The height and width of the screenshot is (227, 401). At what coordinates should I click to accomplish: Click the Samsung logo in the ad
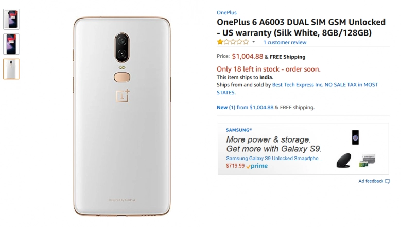[239, 130]
